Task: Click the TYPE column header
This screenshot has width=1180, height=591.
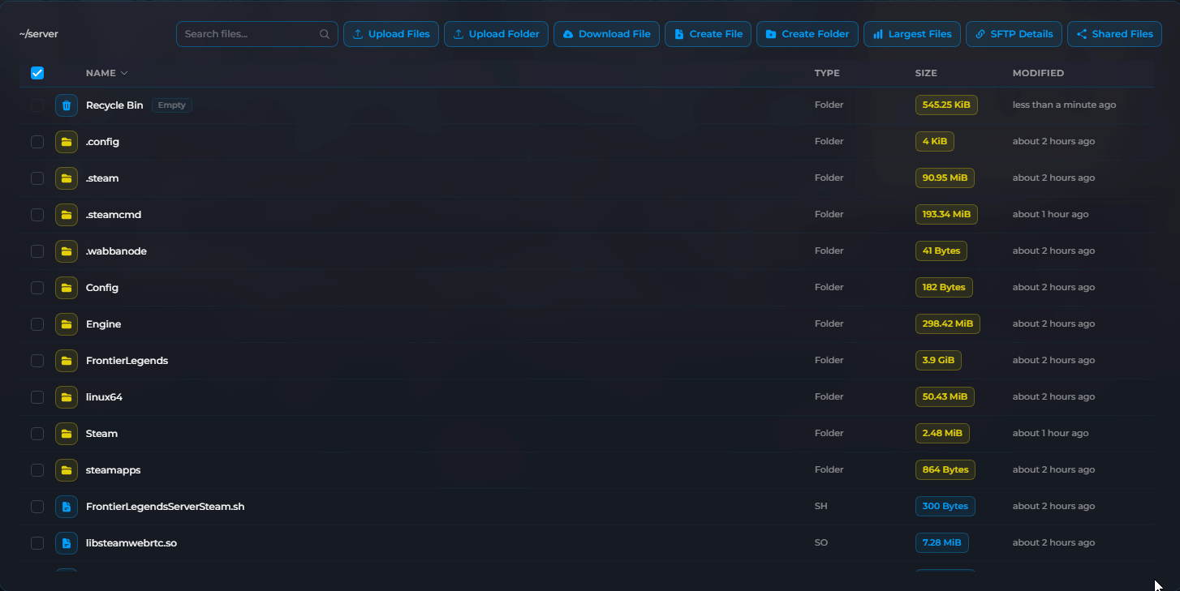Action: point(827,73)
